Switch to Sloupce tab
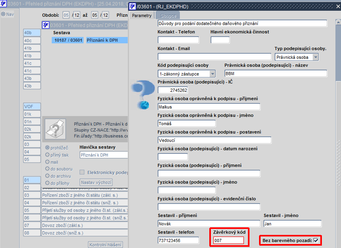The height and width of the screenshot is (248, 341). (168, 15)
